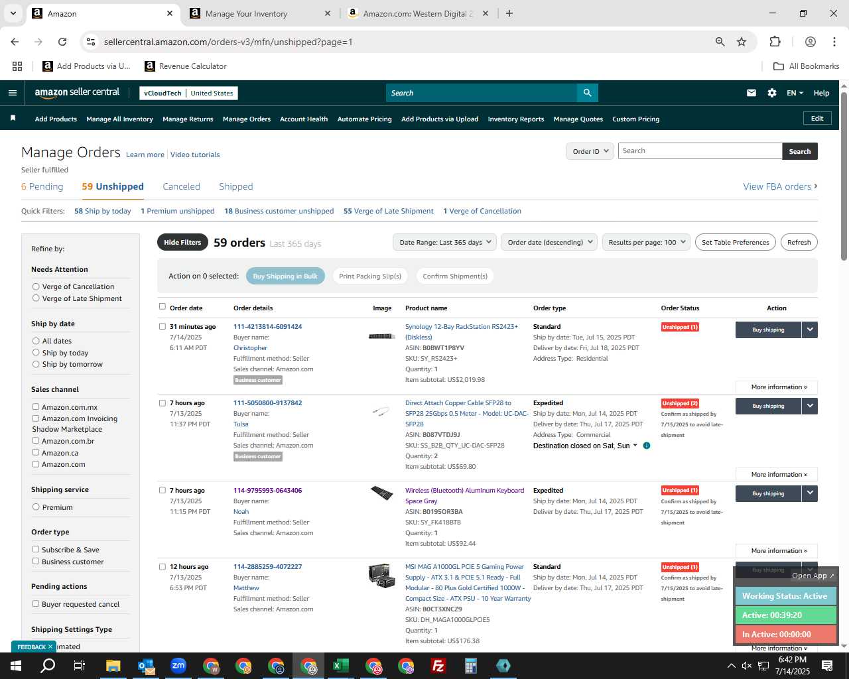The image size is (849, 679).
Task: Expand Buy shipping arrow for Keyboard order
Action: coord(809,493)
